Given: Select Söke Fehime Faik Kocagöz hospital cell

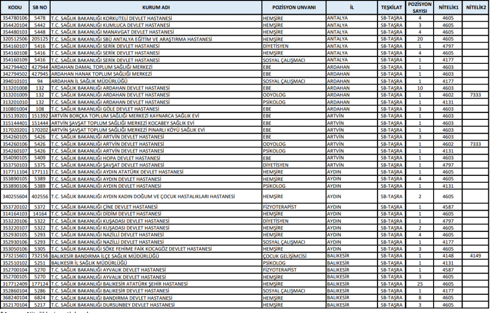Looking at the screenshot, I should point(156,249).
